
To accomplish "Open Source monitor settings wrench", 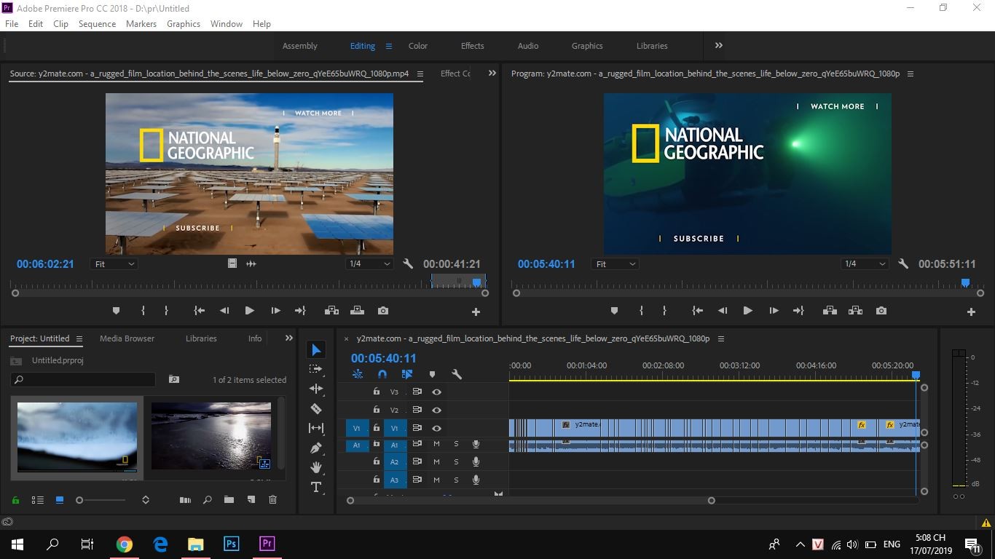I will pyautogui.click(x=408, y=264).
